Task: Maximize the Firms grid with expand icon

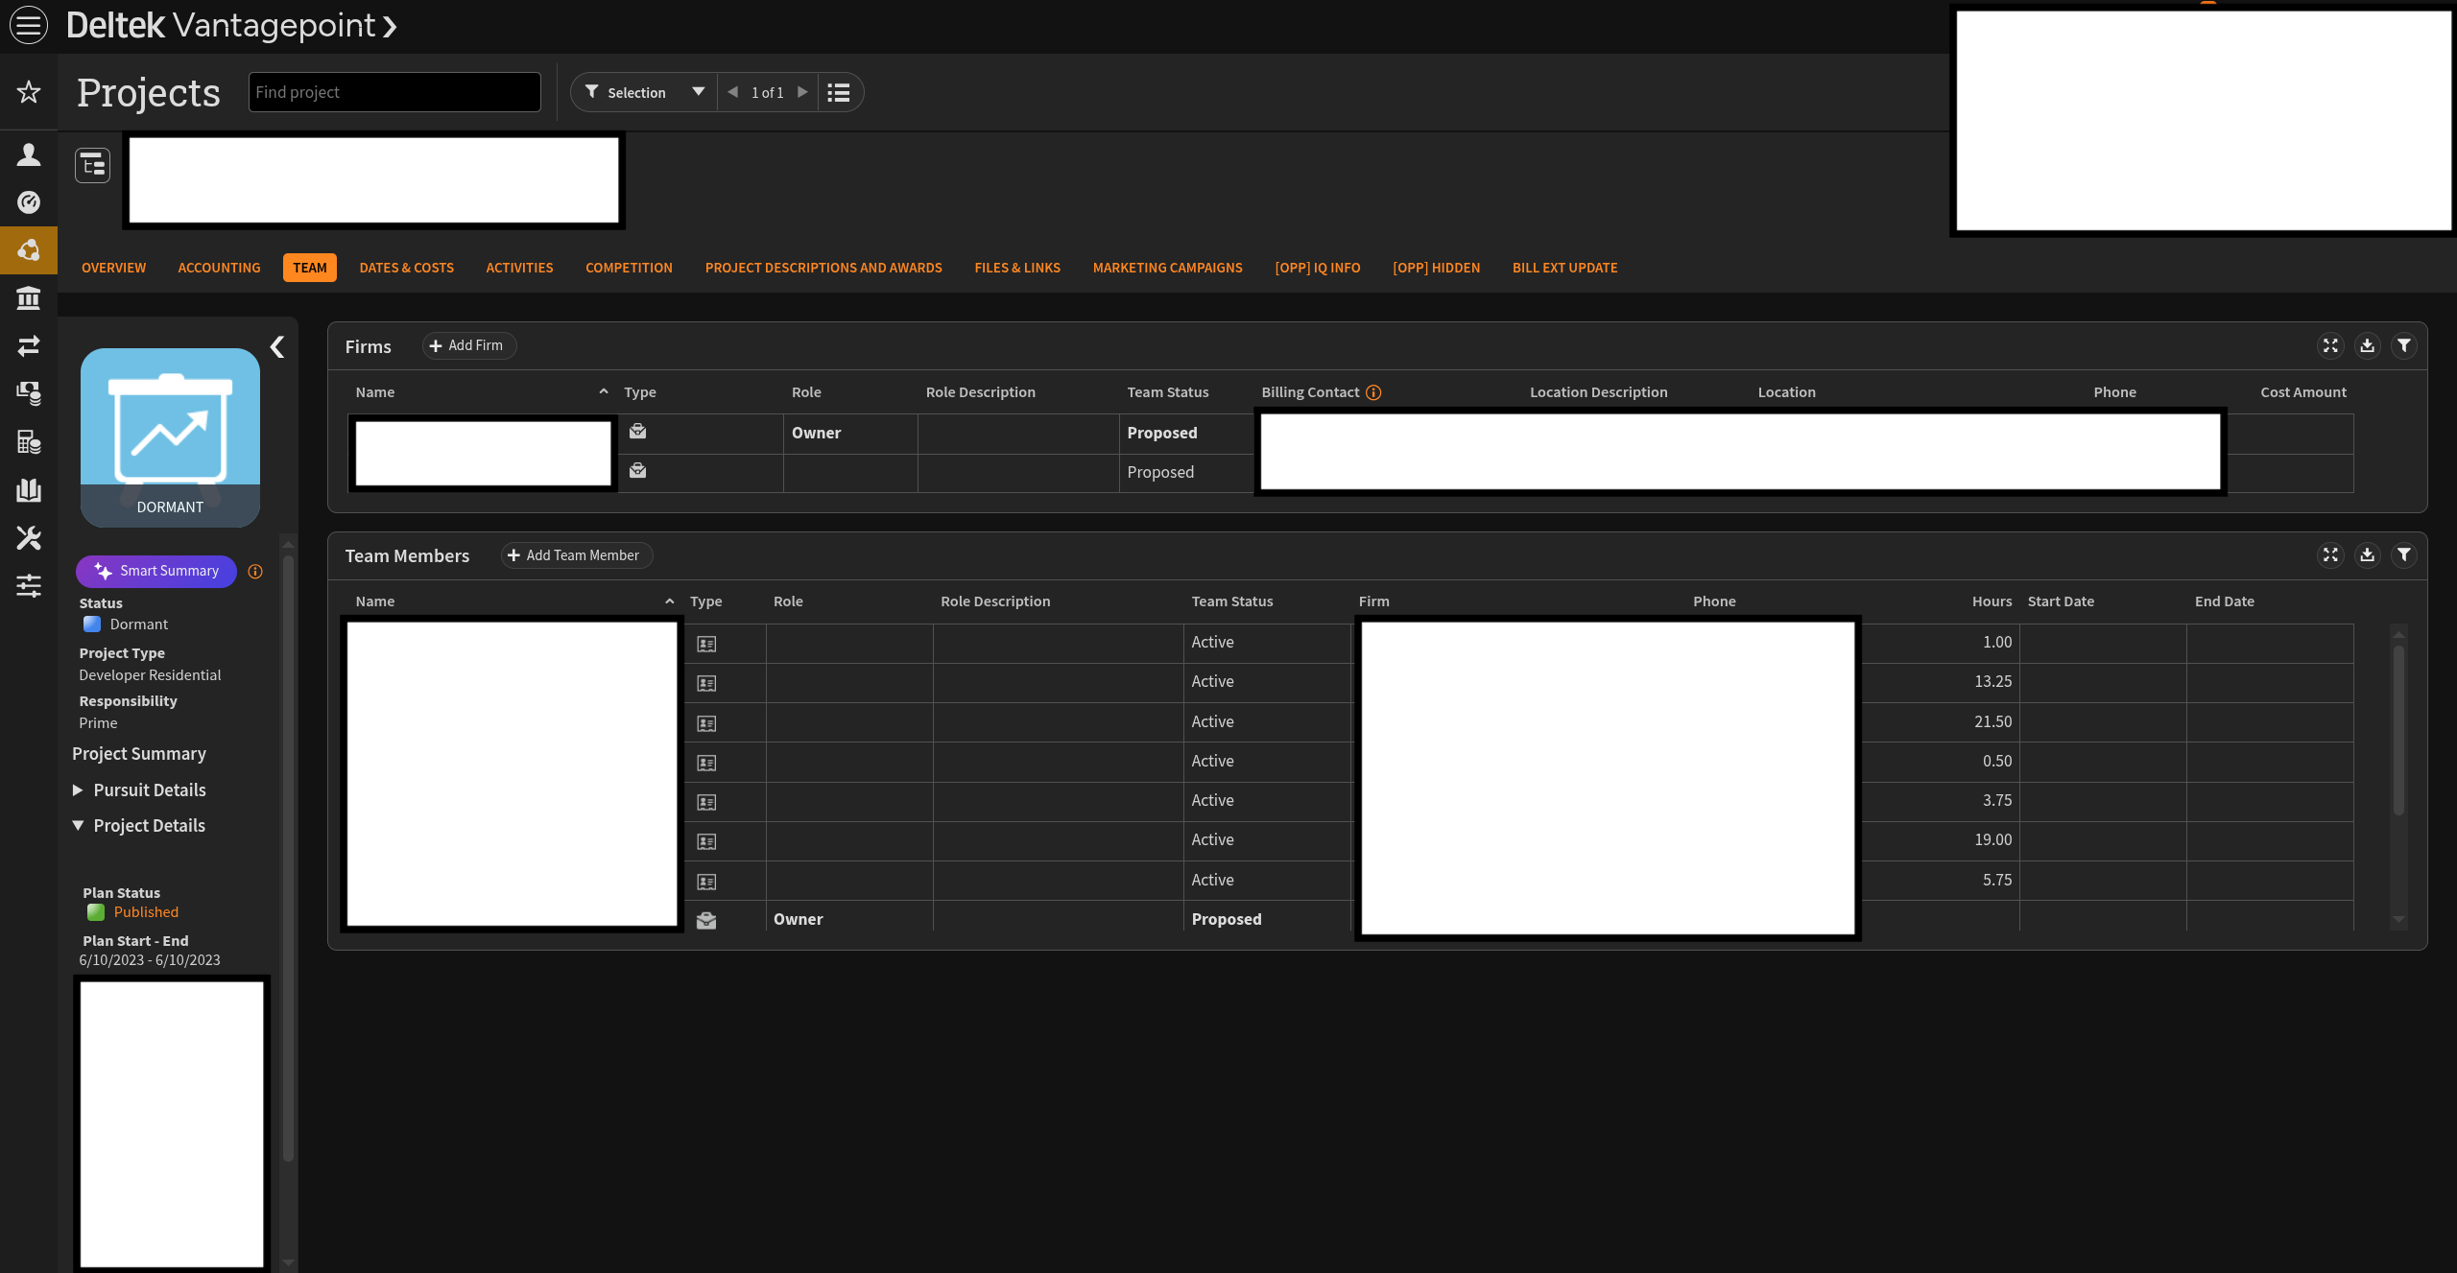Action: (2330, 345)
